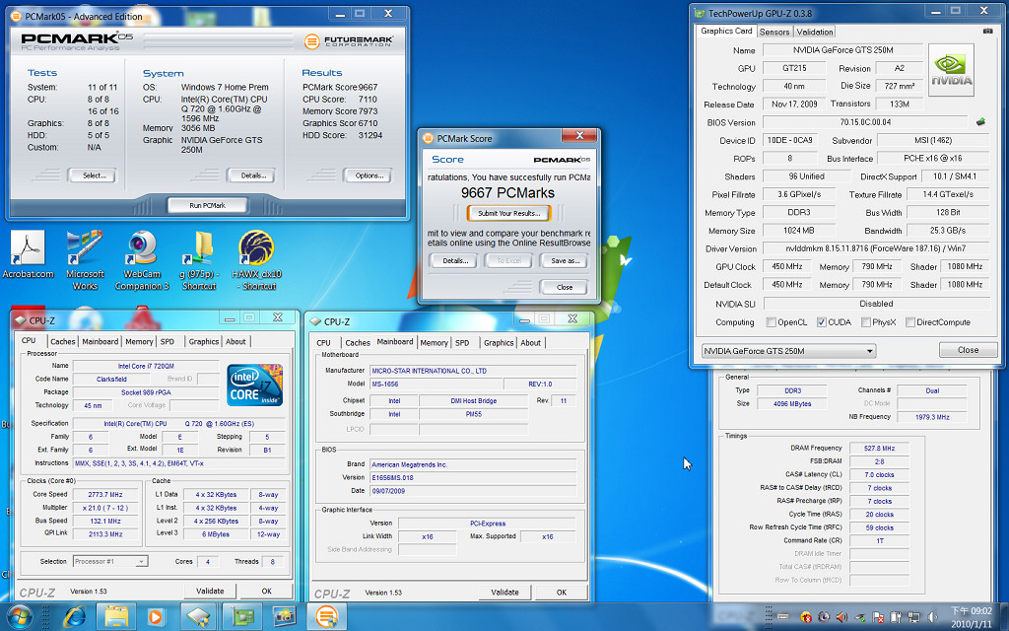Switch to the PCMark05 taskbar icon
1009x631 pixels.
tap(326, 617)
